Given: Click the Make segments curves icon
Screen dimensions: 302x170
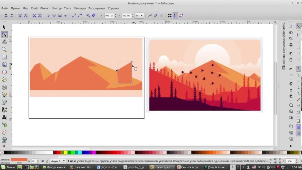Looking at the screenshot, I should [80, 16].
